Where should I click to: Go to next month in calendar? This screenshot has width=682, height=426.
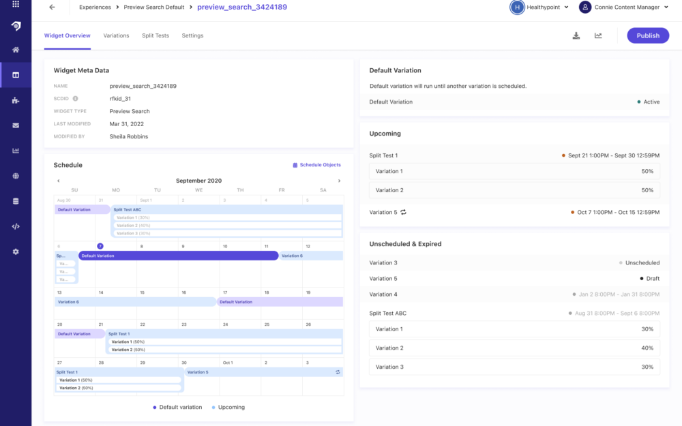339,181
